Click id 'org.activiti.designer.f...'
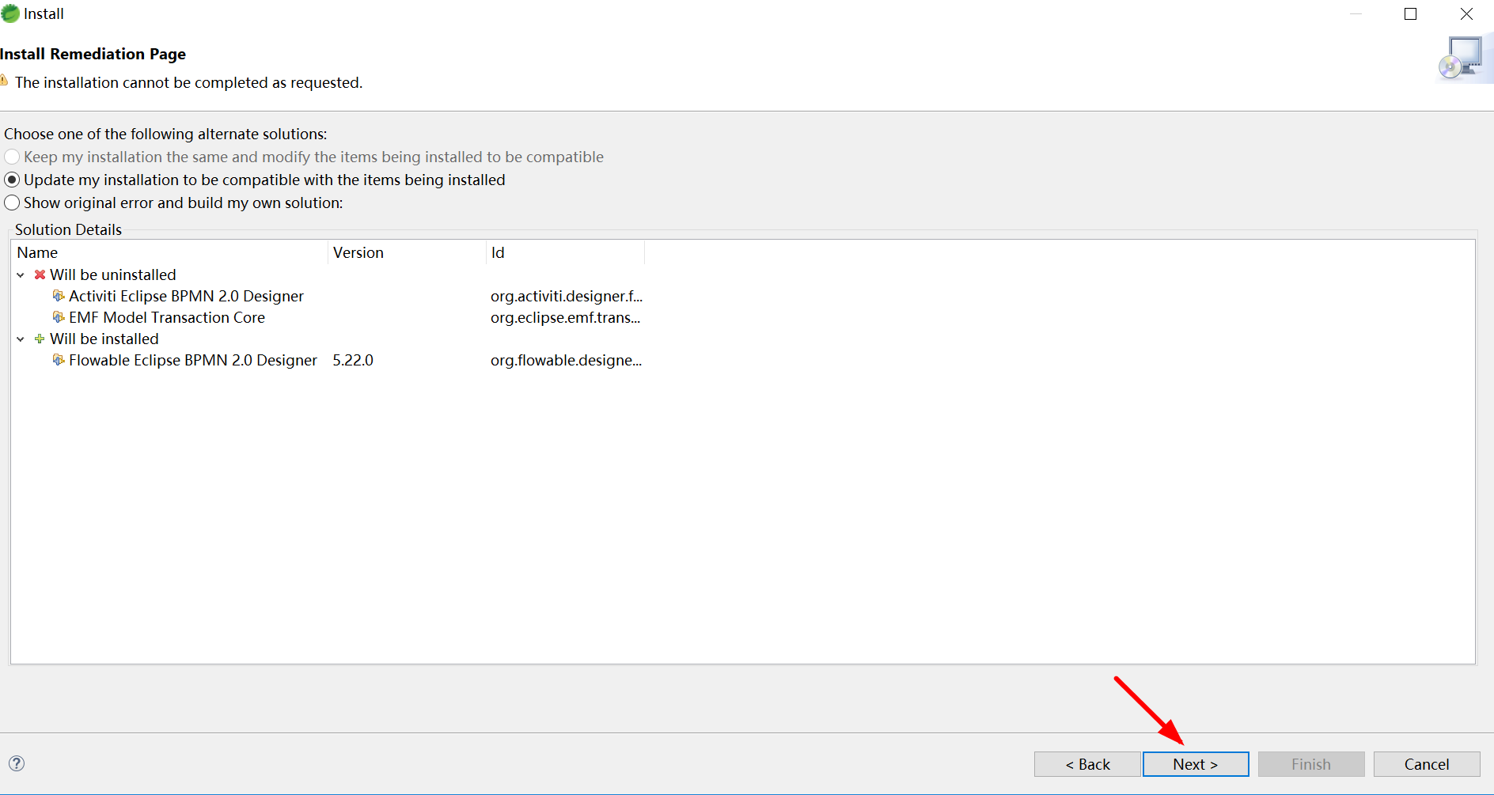1494x795 pixels. coord(567,296)
